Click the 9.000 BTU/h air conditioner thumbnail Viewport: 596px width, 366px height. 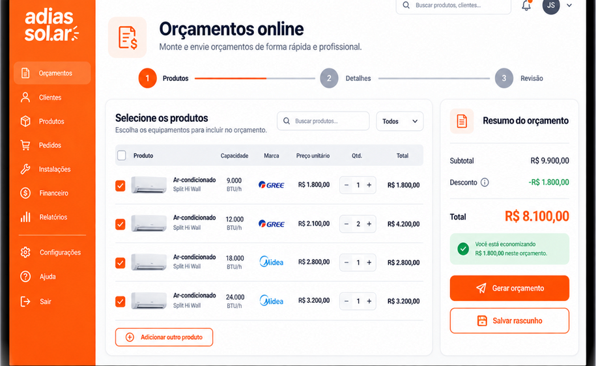click(x=149, y=185)
